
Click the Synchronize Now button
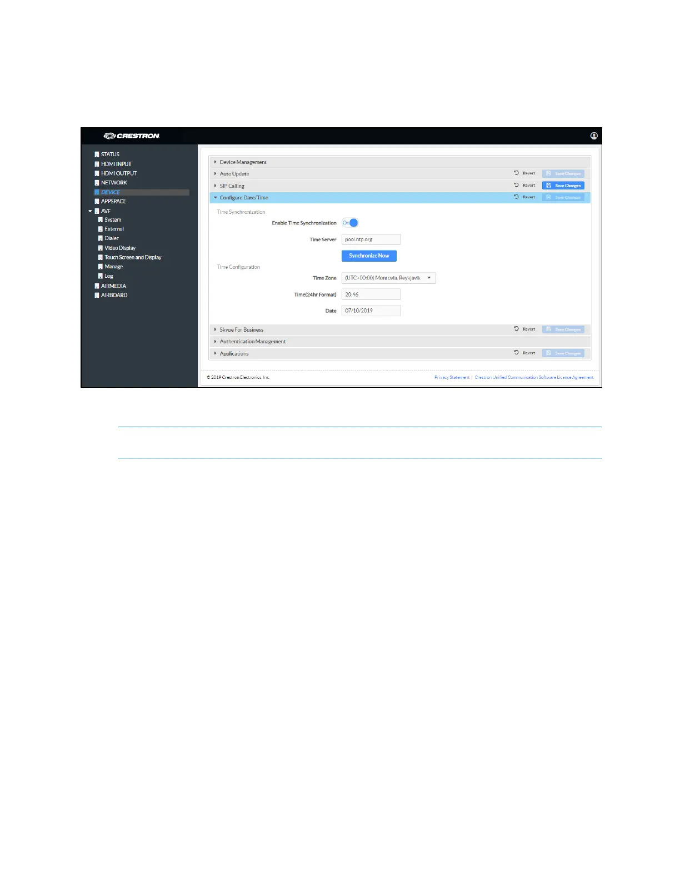(369, 256)
